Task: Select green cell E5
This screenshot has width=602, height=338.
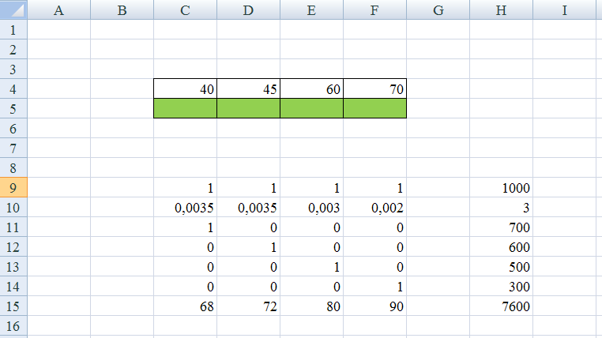Action: pyautogui.click(x=311, y=108)
